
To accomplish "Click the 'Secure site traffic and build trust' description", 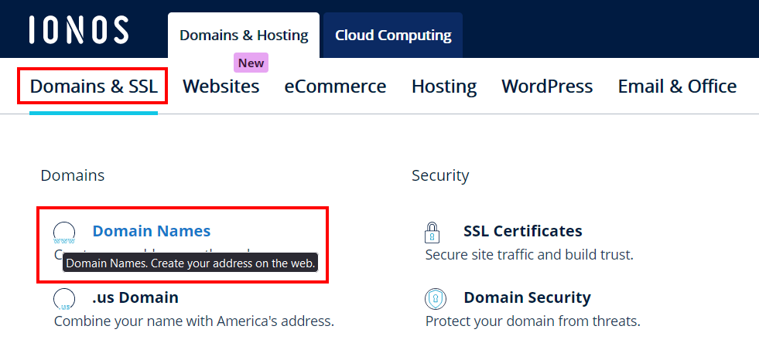I will 529,254.
